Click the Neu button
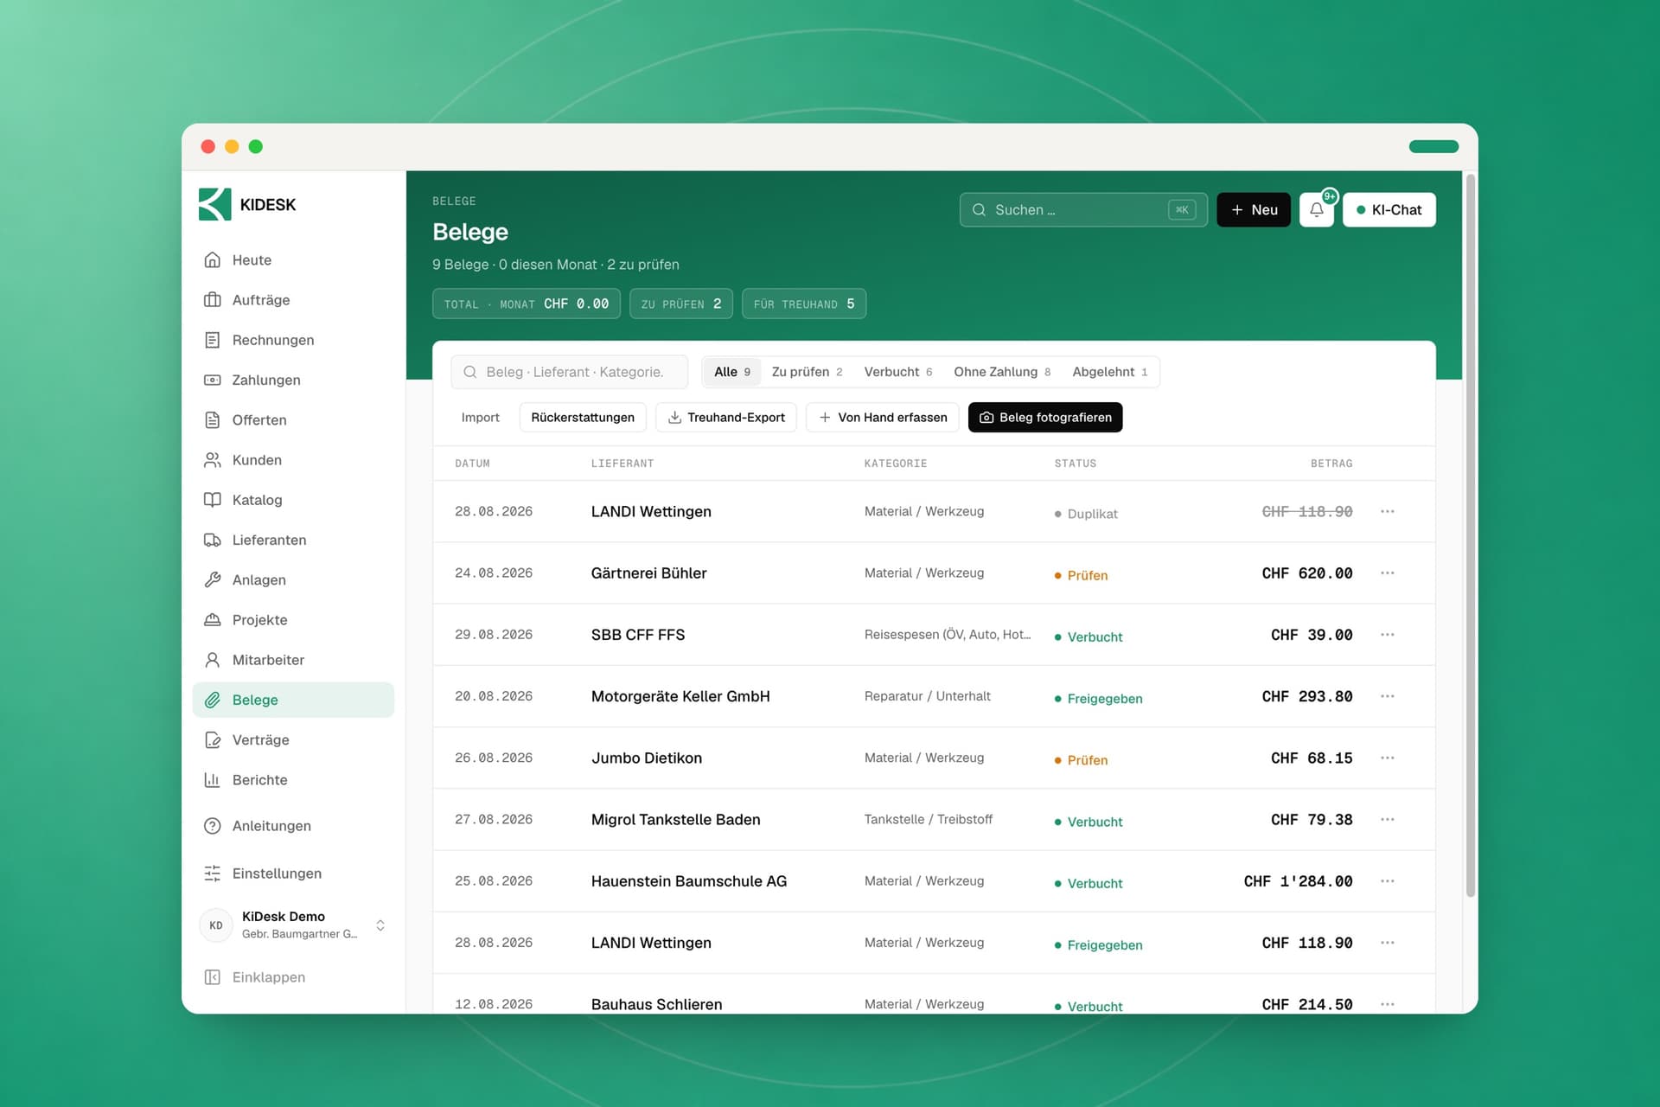Image resolution: width=1660 pixels, height=1107 pixels. [x=1254, y=209]
